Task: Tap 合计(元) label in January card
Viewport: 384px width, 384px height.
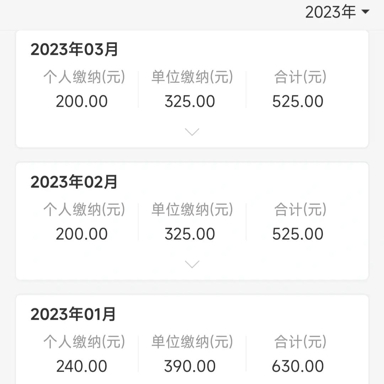Action: [300, 342]
